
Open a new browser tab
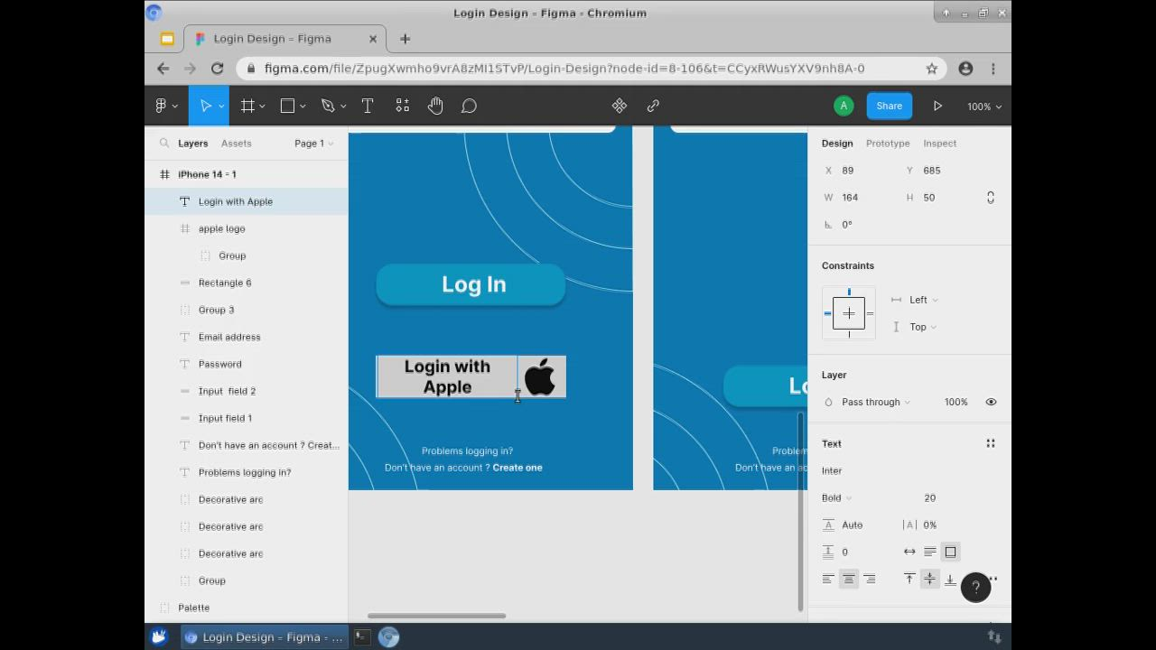point(405,39)
